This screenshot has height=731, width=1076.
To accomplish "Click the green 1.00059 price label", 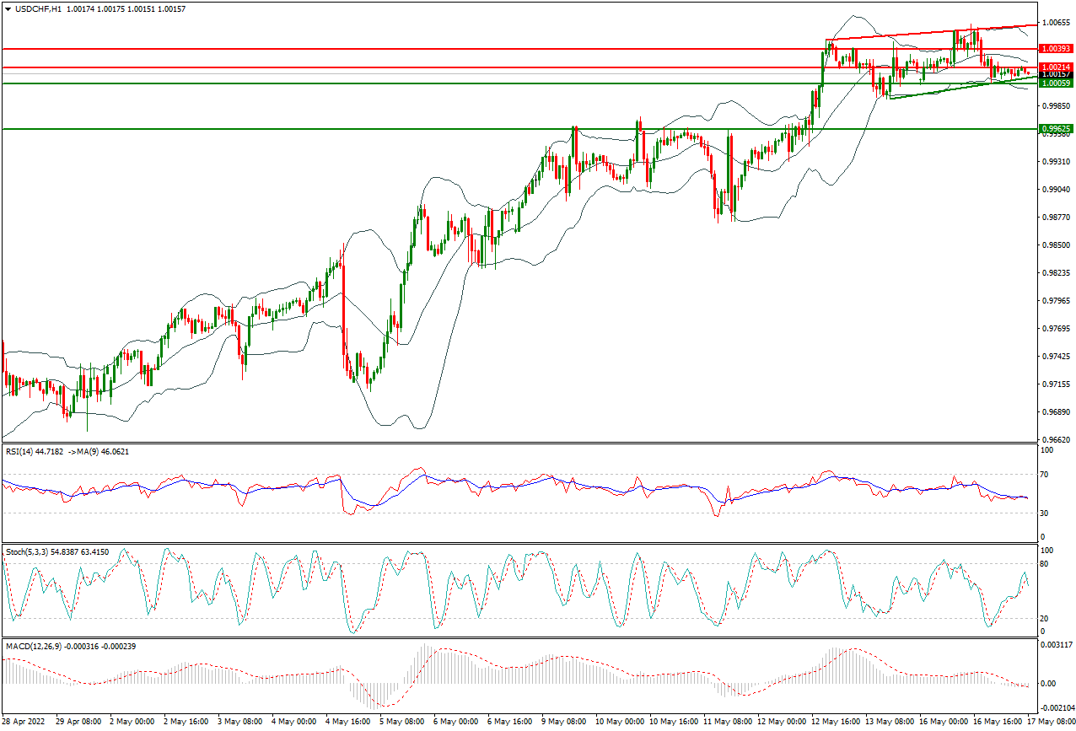I will (1056, 83).
